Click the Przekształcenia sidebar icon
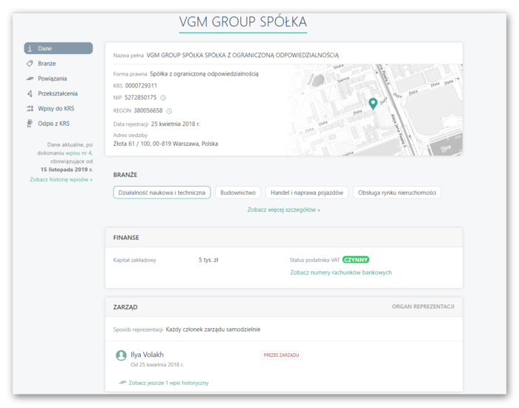The height and width of the screenshot is (408, 519). (30, 93)
